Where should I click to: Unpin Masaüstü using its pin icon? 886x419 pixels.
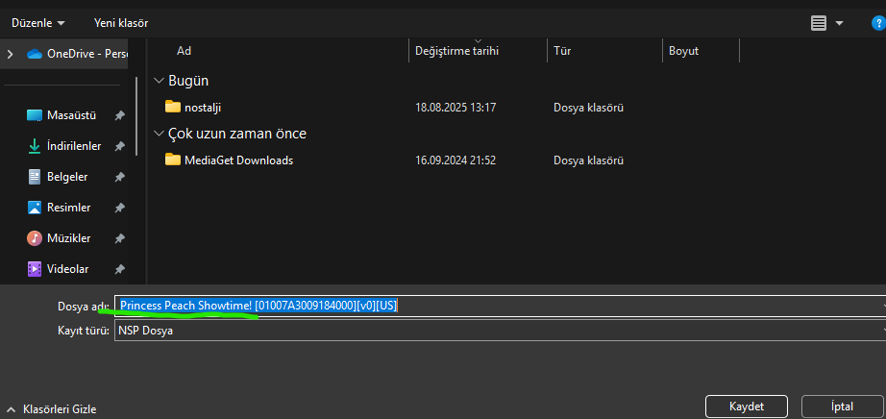pyautogui.click(x=119, y=116)
